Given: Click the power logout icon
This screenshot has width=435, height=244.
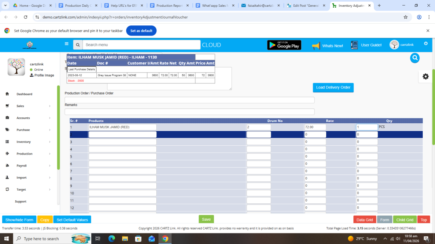Looking at the screenshot, I should pyautogui.click(x=425, y=44).
